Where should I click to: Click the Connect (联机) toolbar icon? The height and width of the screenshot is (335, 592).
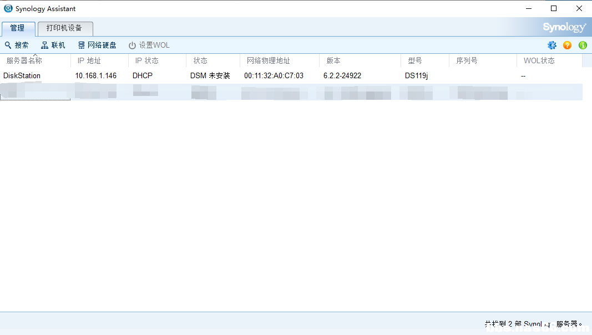coord(45,45)
